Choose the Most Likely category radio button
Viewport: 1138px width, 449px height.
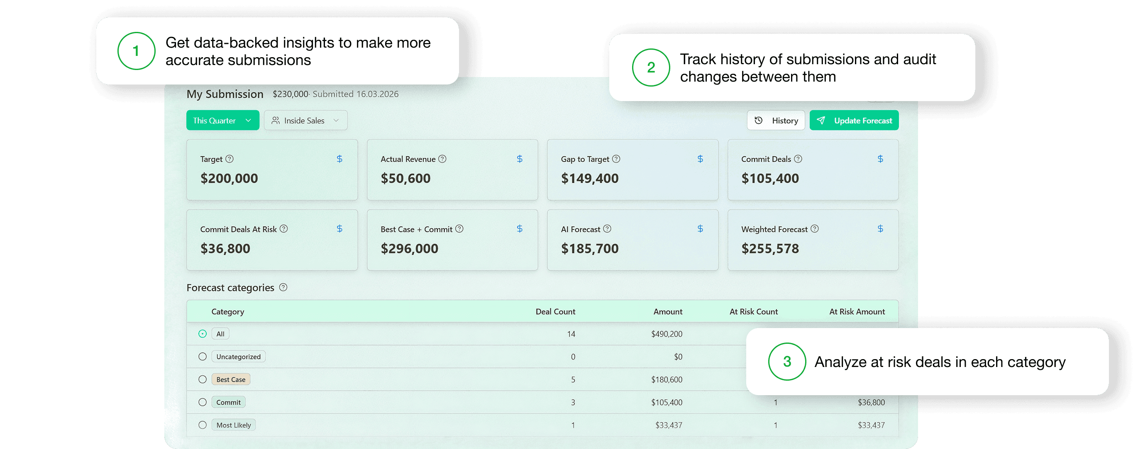click(x=203, y=425)
